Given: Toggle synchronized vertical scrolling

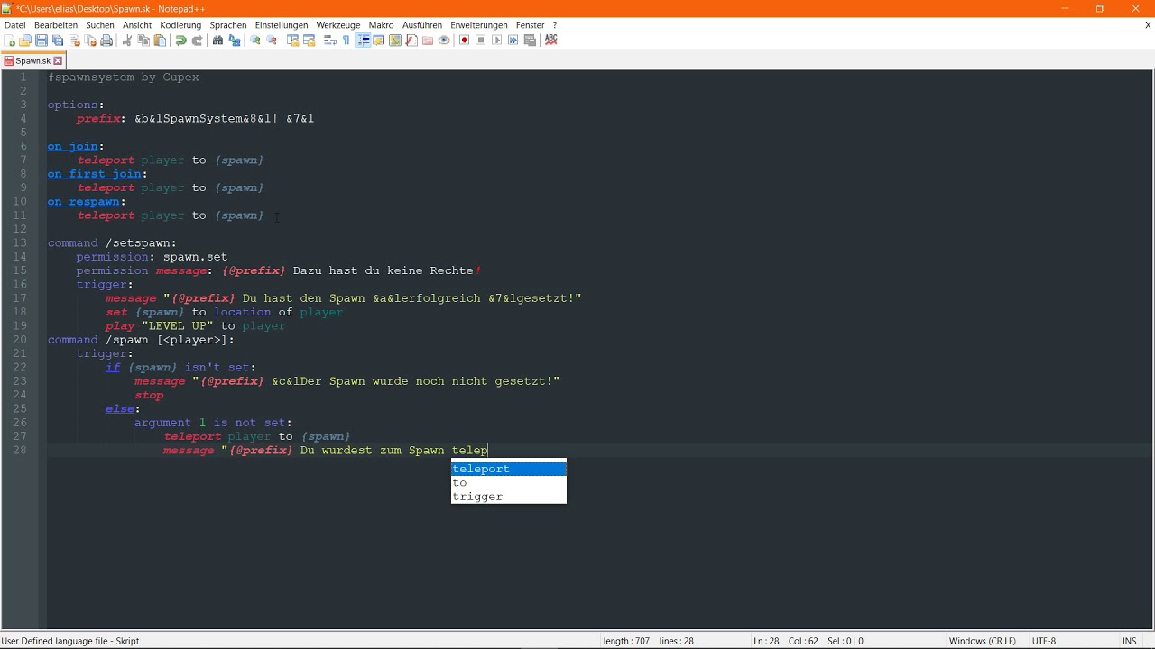Looking at the screenshot, I should point(292,41).
